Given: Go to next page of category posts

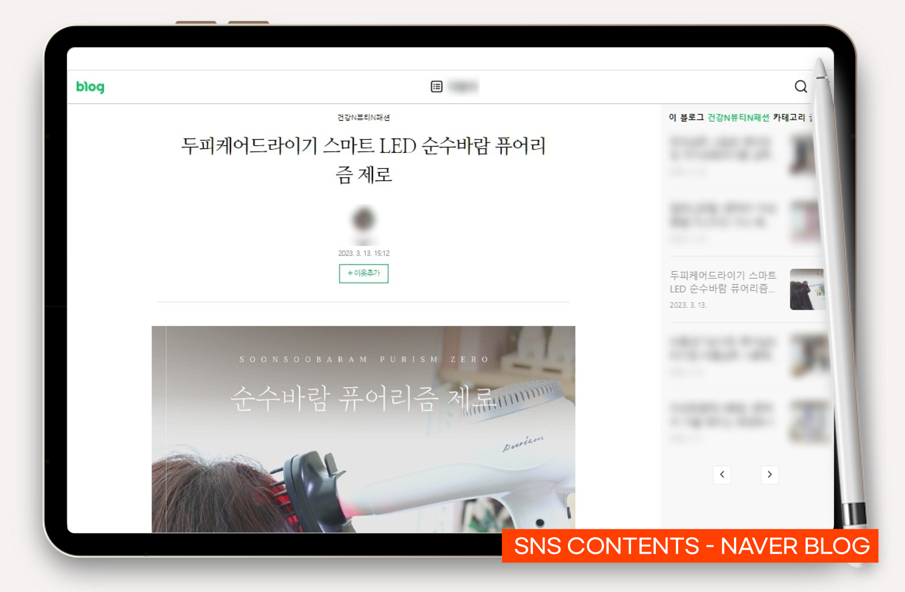Looking at the screenshot, I should coord(769,474).
